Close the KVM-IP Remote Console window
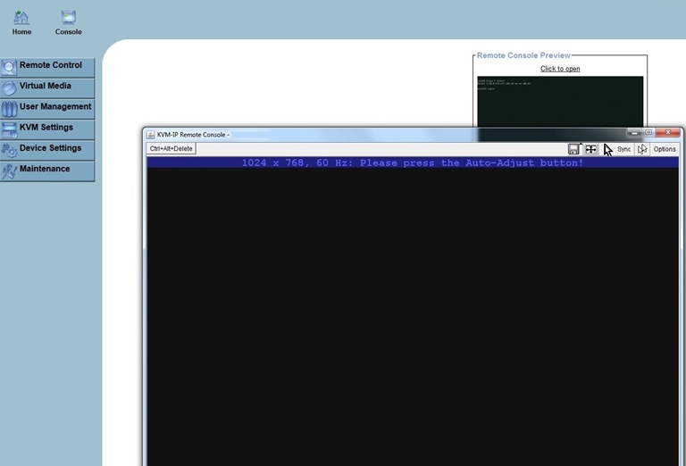 tap(667, 133)
